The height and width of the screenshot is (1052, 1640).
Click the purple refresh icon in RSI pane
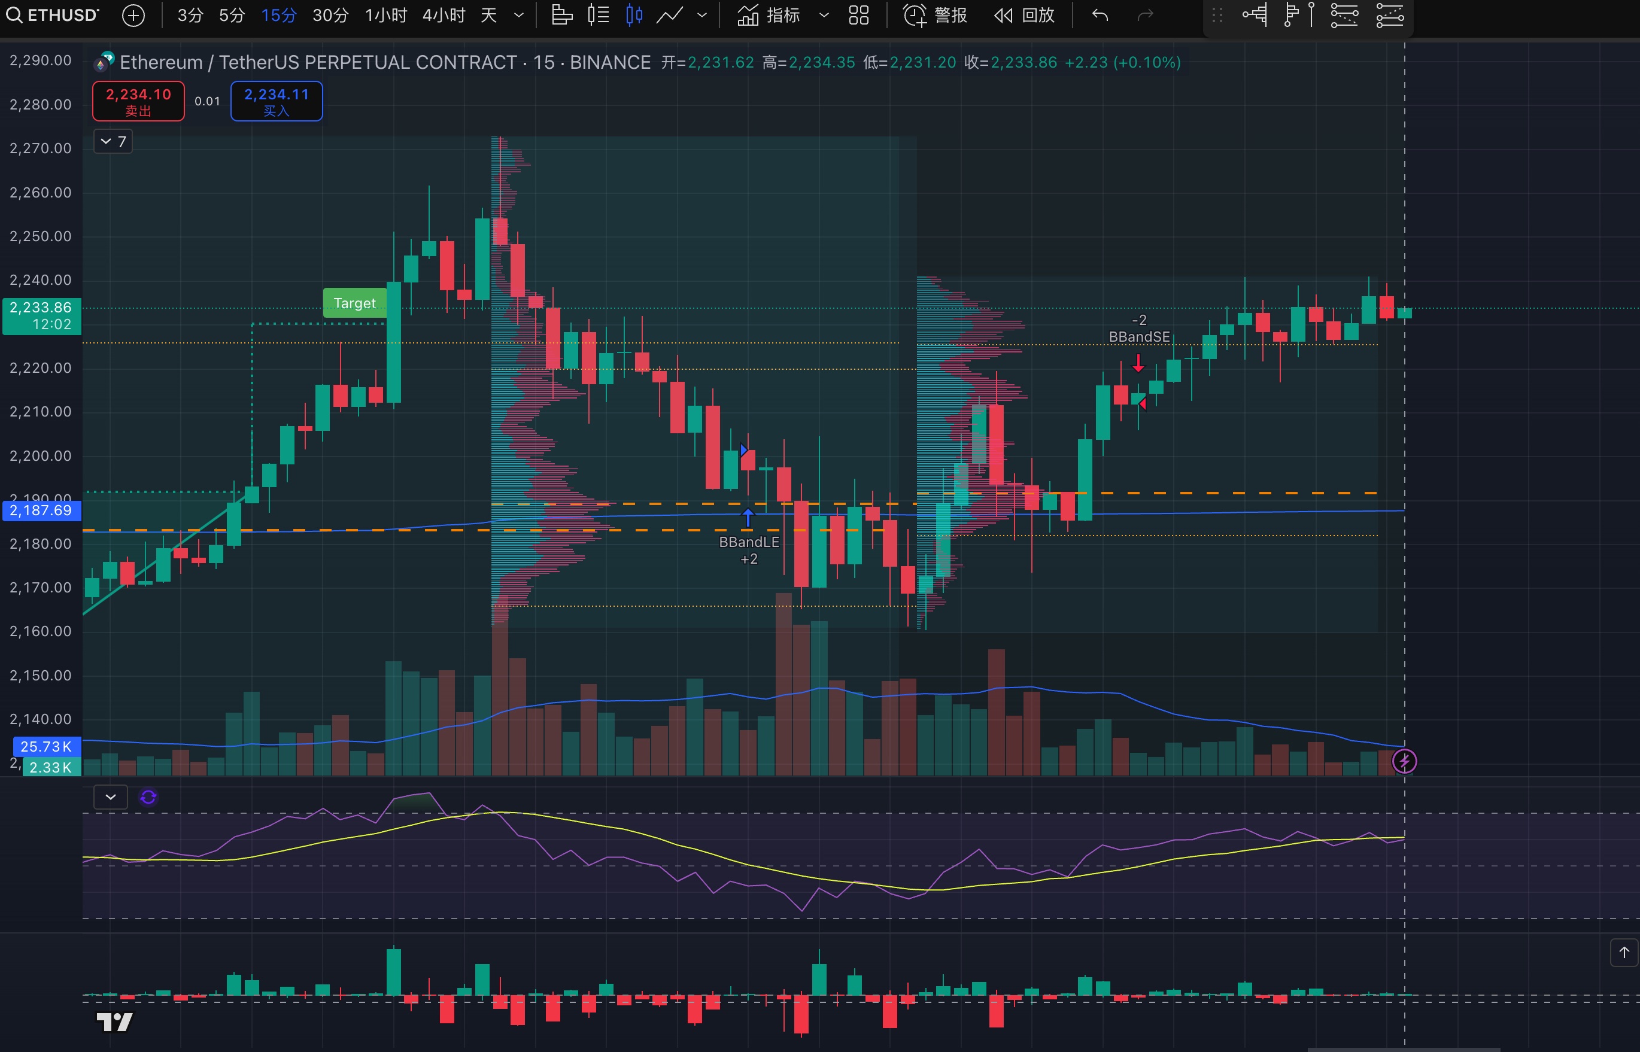(x=148, y=797)
